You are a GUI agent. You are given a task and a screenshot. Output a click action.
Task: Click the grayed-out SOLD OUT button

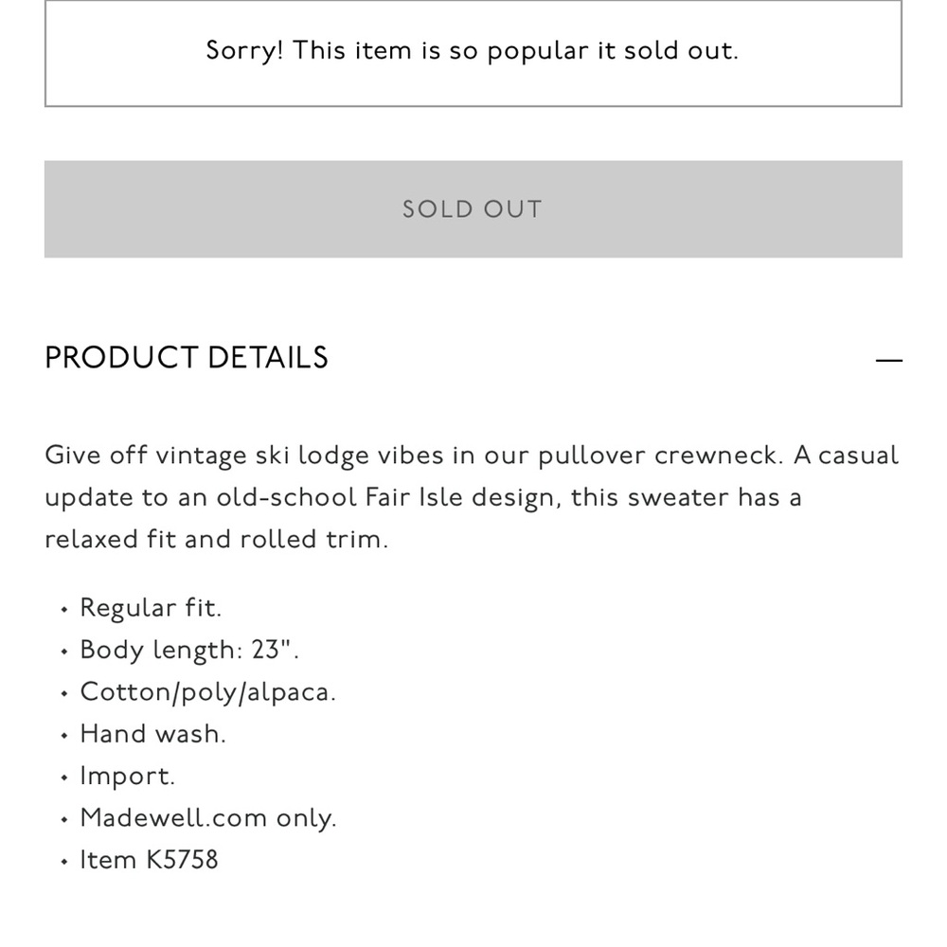(x=473, y=209)
